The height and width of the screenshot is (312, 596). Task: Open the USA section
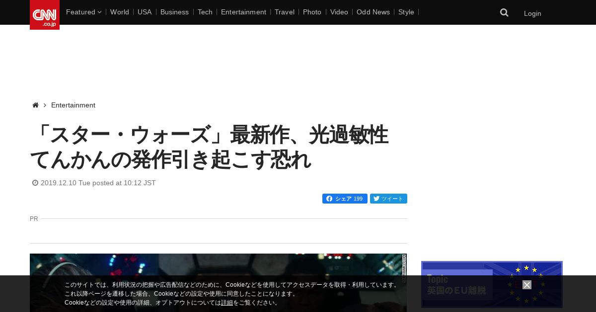[x=145, y=12]
